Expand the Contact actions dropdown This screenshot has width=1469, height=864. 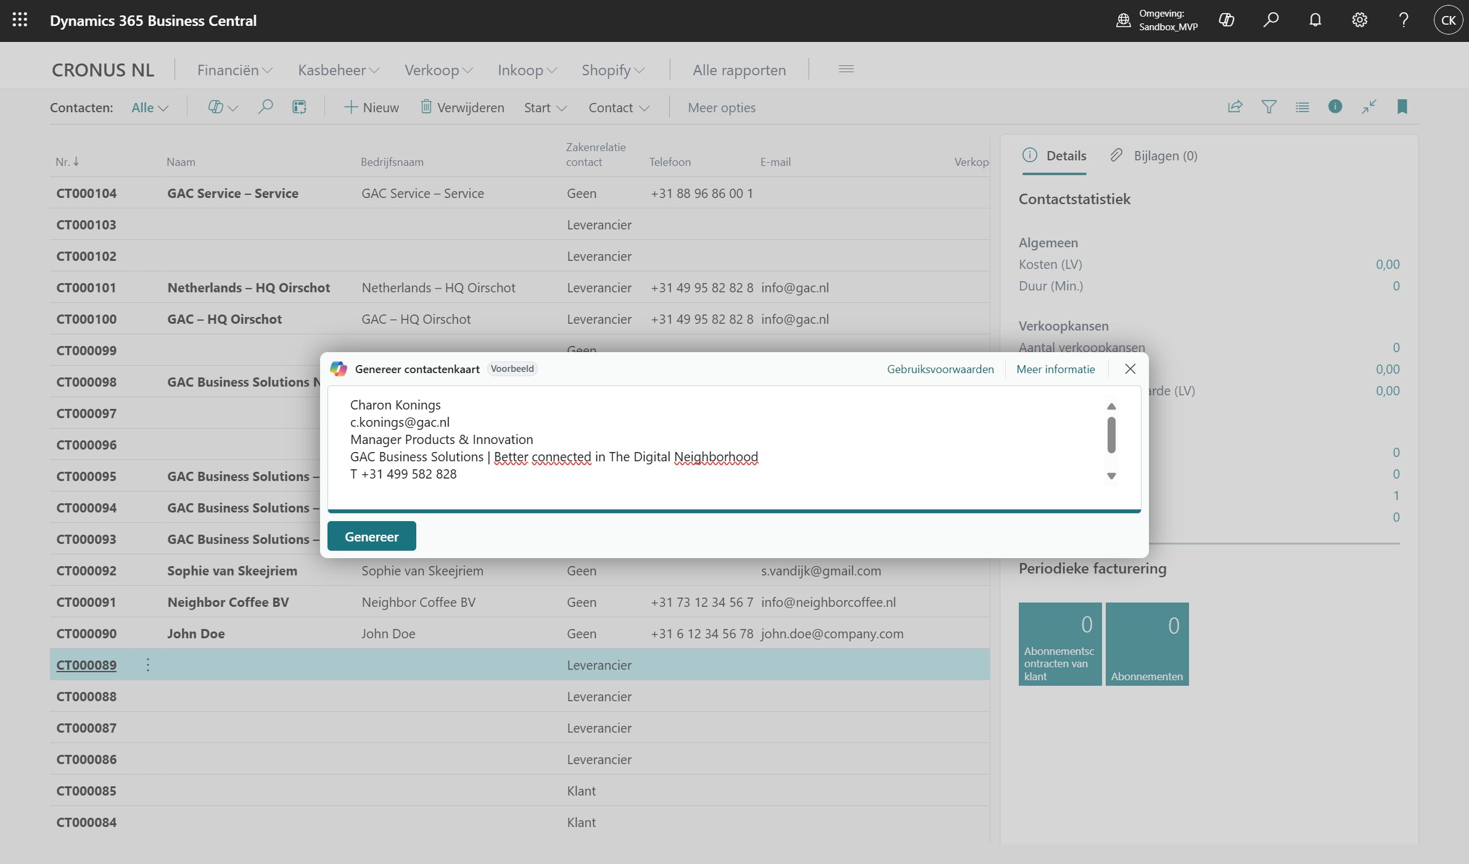[x=619, y=107]
